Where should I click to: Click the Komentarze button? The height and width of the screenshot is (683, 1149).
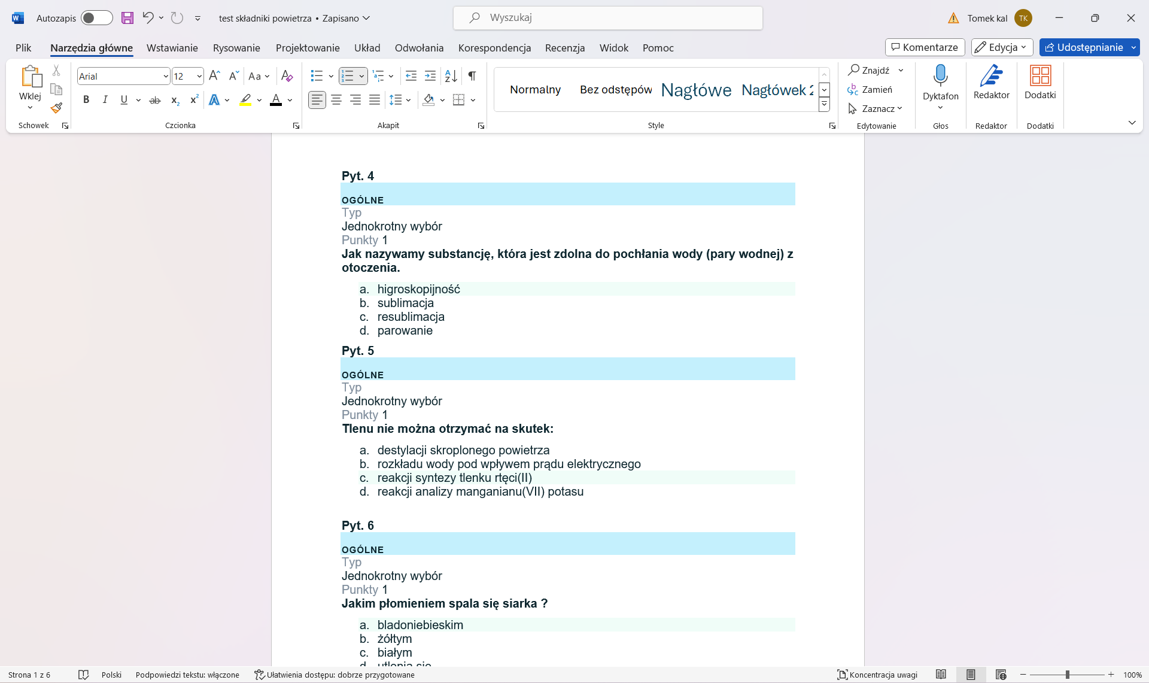925,47
